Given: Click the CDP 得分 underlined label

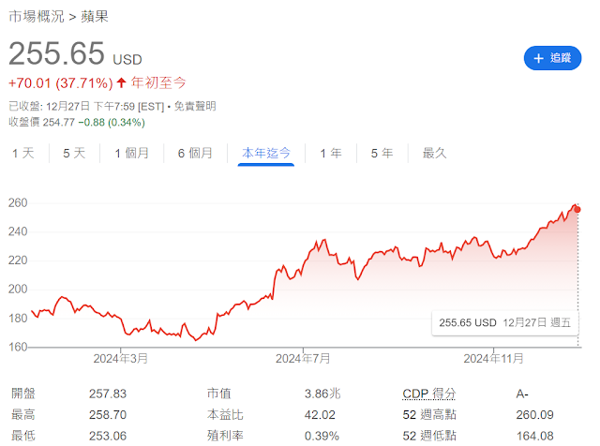Looking at the screenshot, I should (429, 394).
